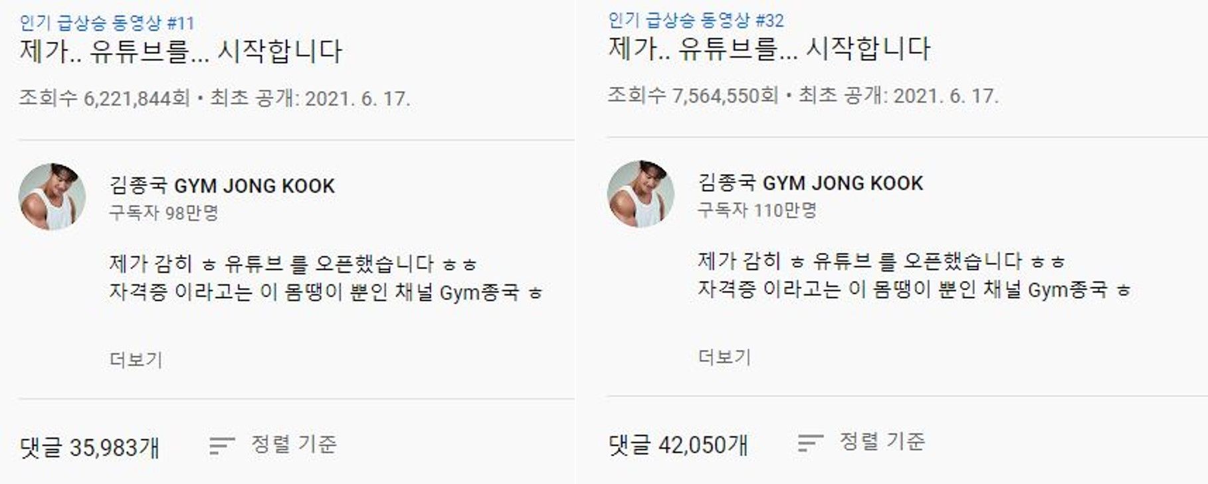
Task: Open 정렬 기준 dropdown beside 댓글 35,983개
Action: [294, 444]
